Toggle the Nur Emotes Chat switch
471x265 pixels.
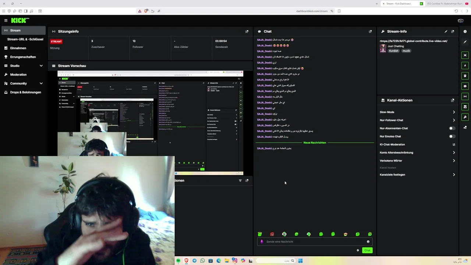[452, 137]
